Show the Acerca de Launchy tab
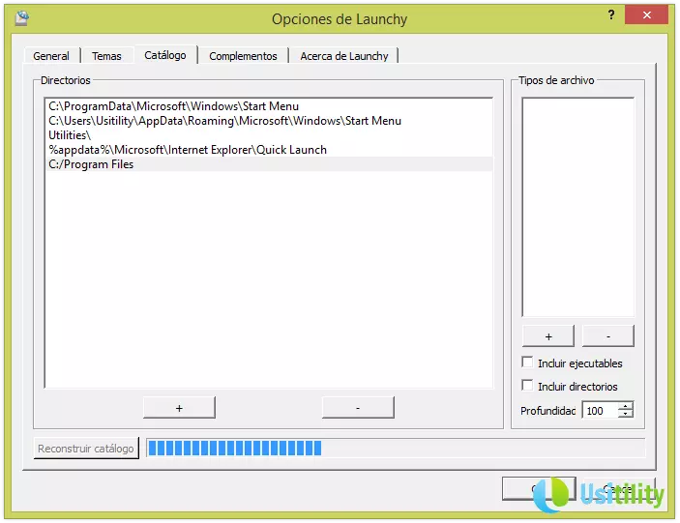 coord(342,56)
